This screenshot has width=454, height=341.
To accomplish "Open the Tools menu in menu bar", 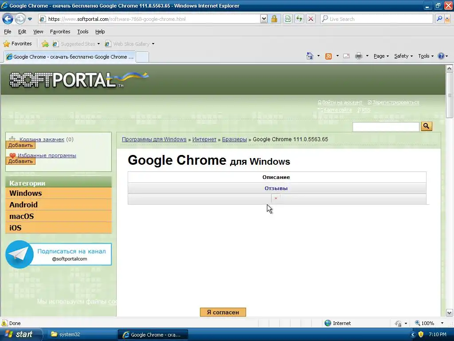I will 83,32.
